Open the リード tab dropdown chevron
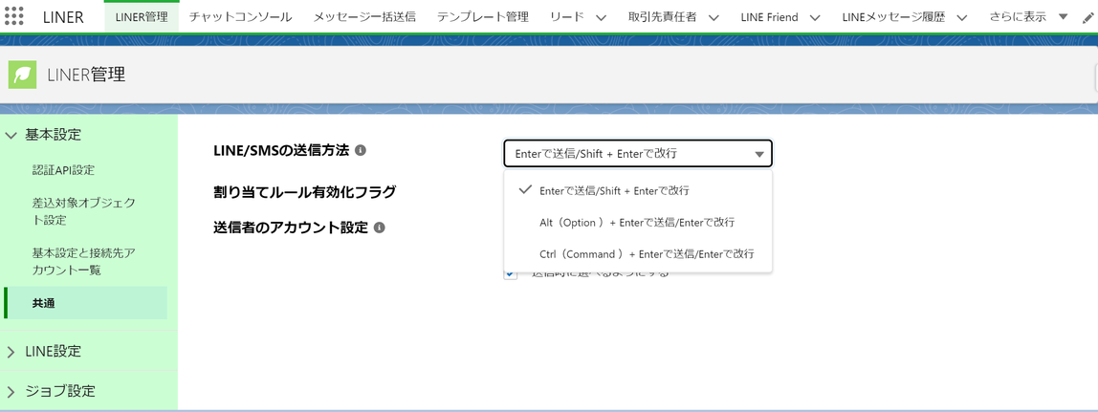 click(600, 17)
